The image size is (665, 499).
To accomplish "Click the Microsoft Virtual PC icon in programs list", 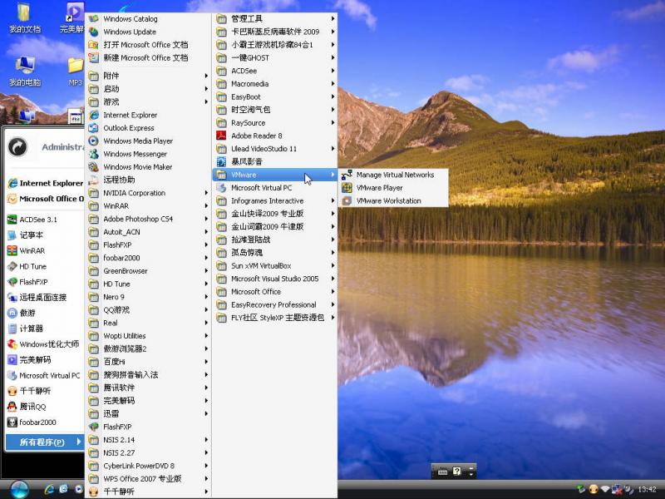I will 221,188.
